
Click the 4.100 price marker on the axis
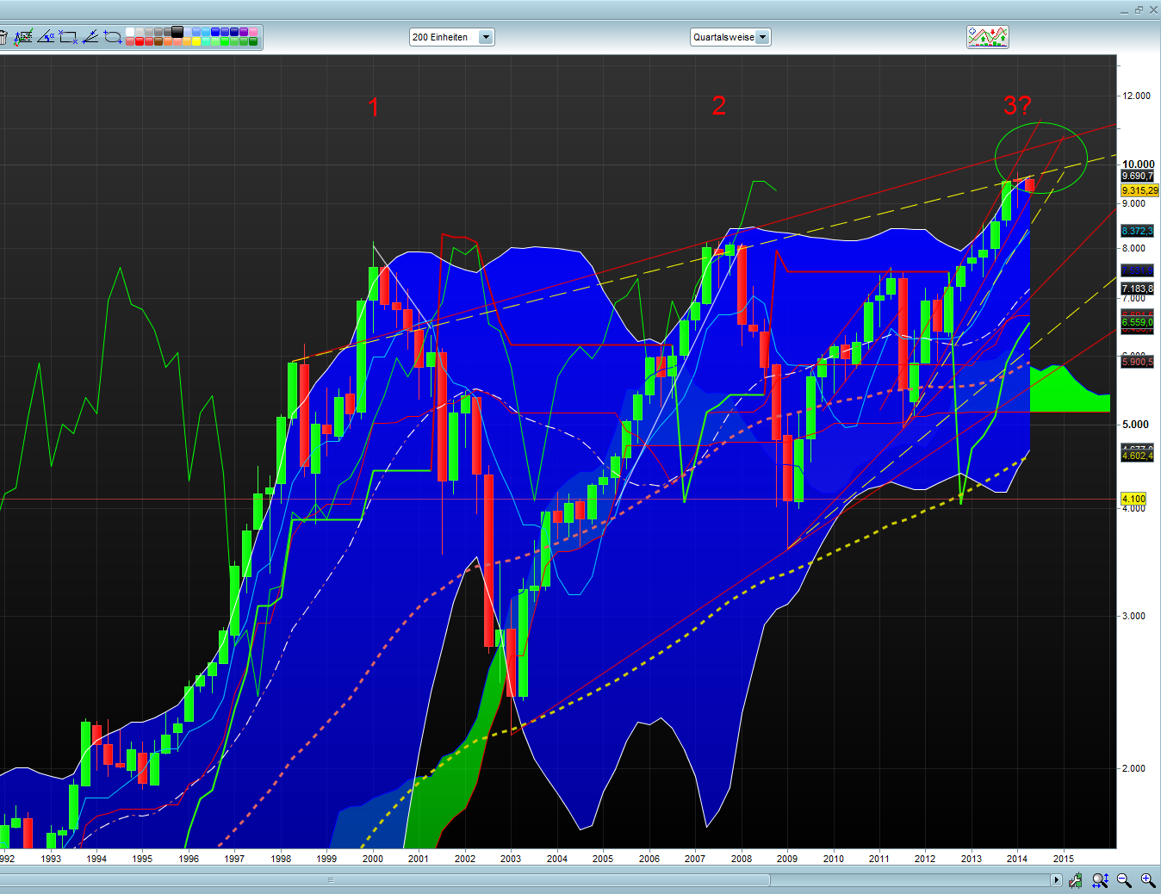[x=1133, y=498]
